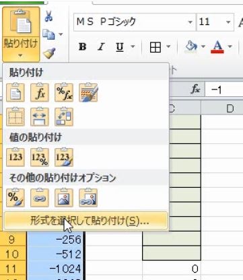Open the 貼り付け dropdown arrow
243x280 pixels.
[20, 55]
